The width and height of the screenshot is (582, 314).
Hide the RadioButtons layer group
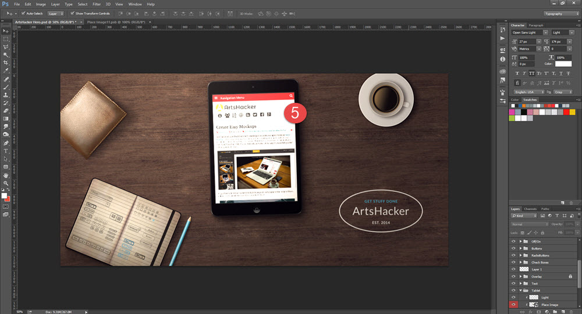514,255
